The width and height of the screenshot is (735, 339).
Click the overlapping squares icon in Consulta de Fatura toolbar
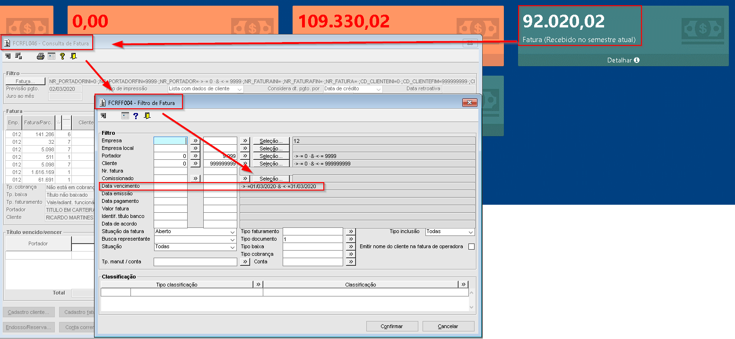(x=18, y=56)
